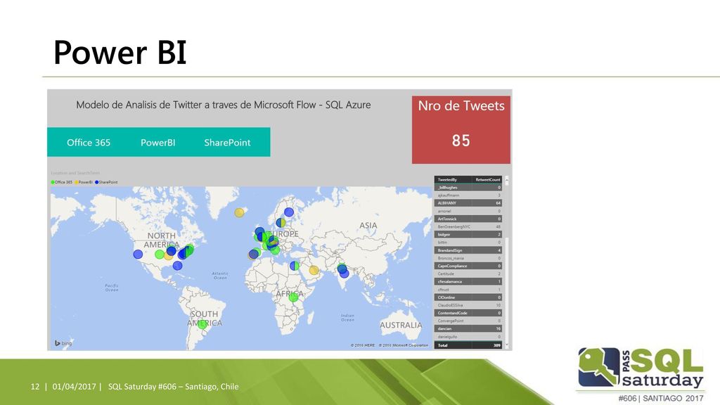The width and height of the screenshot is (720, 405).
Task: Click the yellow PowerBI legend dot
Action: pyautogui.click(x=77, y=182)
